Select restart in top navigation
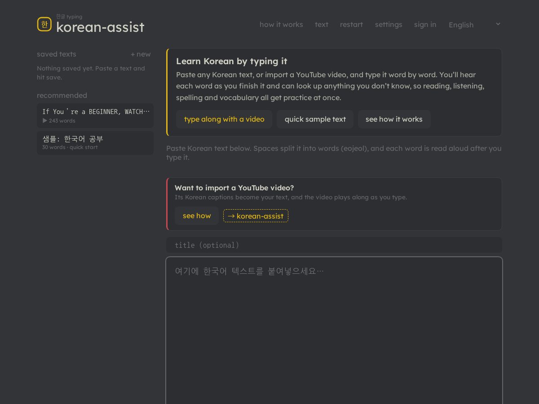The width and height of the screenshot is (539, 404). coord(351,25)
